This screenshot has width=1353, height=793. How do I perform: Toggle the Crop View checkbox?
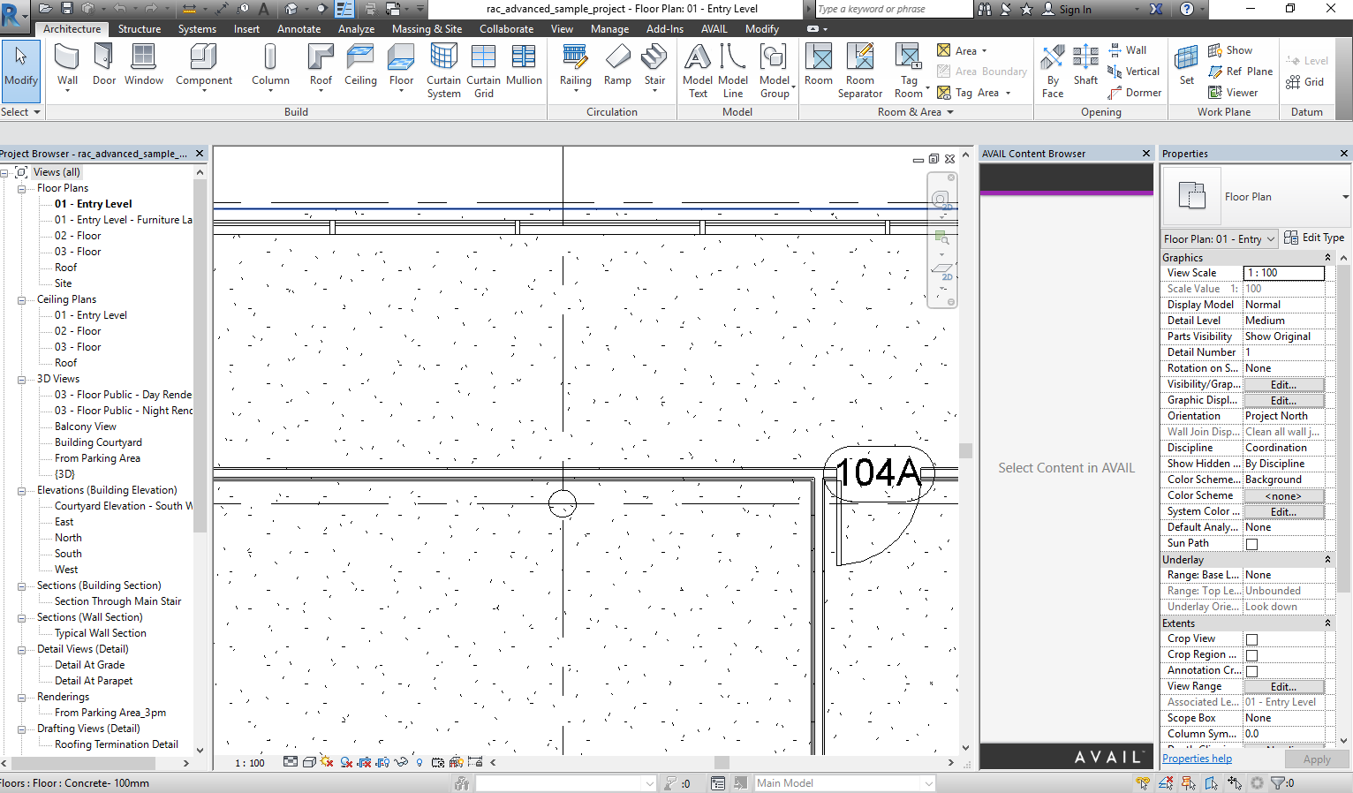click(1251, 638)
